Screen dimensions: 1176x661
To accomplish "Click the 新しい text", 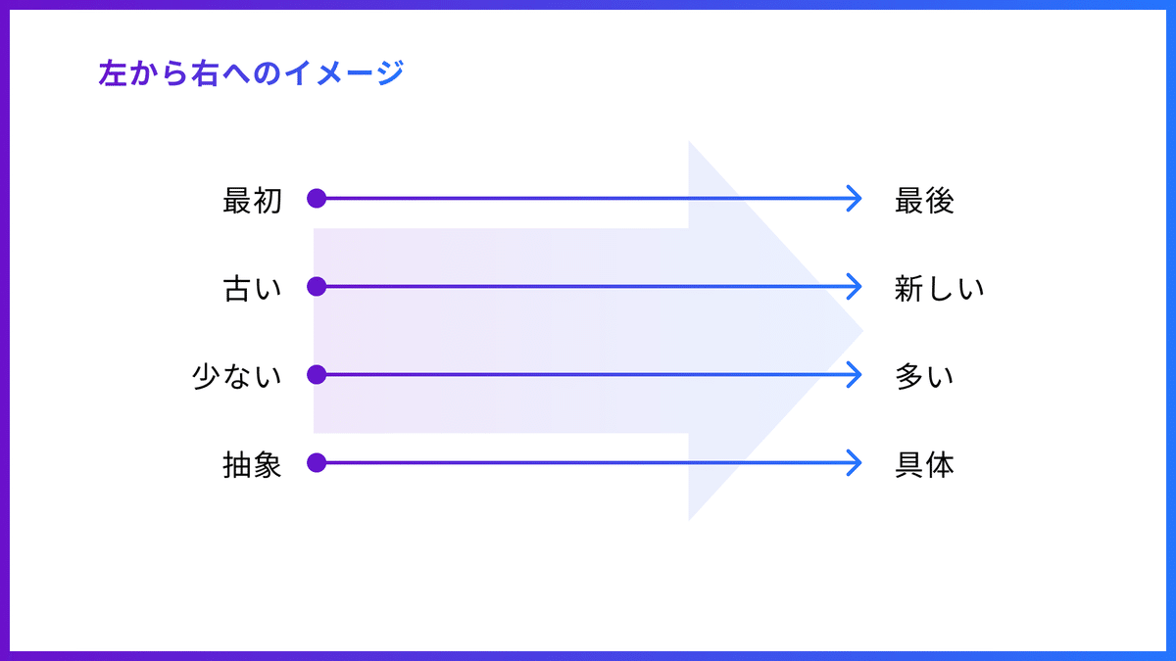I will pos(939,289).
